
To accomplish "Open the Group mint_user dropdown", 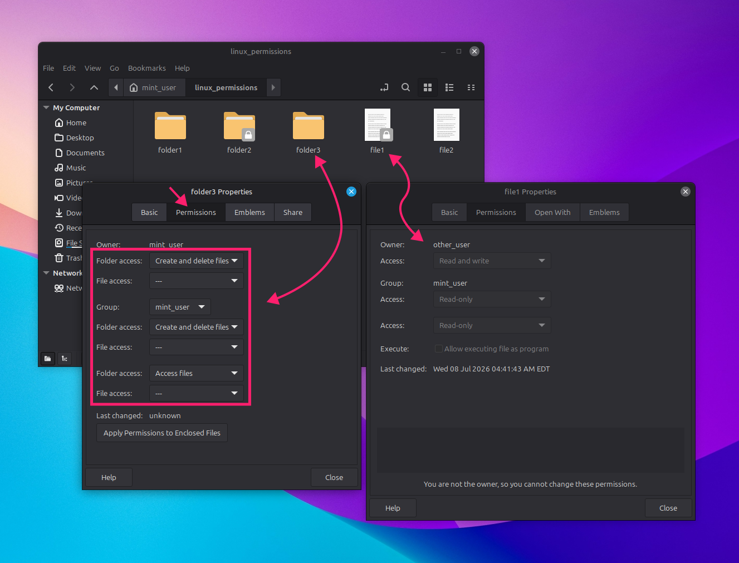I will pos(180,307).
